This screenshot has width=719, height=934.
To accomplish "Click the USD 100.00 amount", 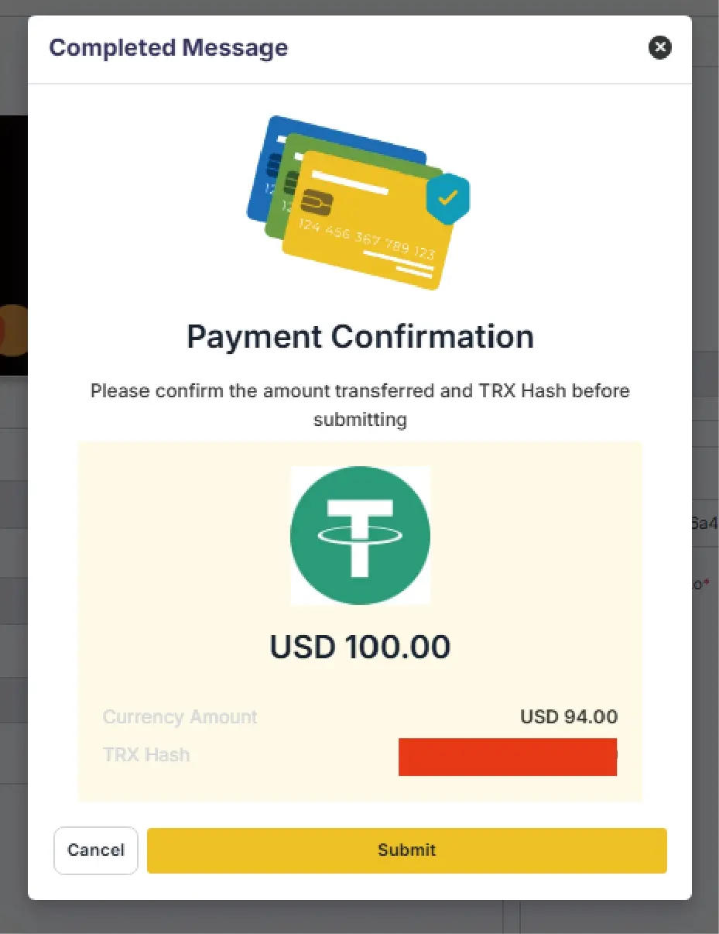I will 360,647.
